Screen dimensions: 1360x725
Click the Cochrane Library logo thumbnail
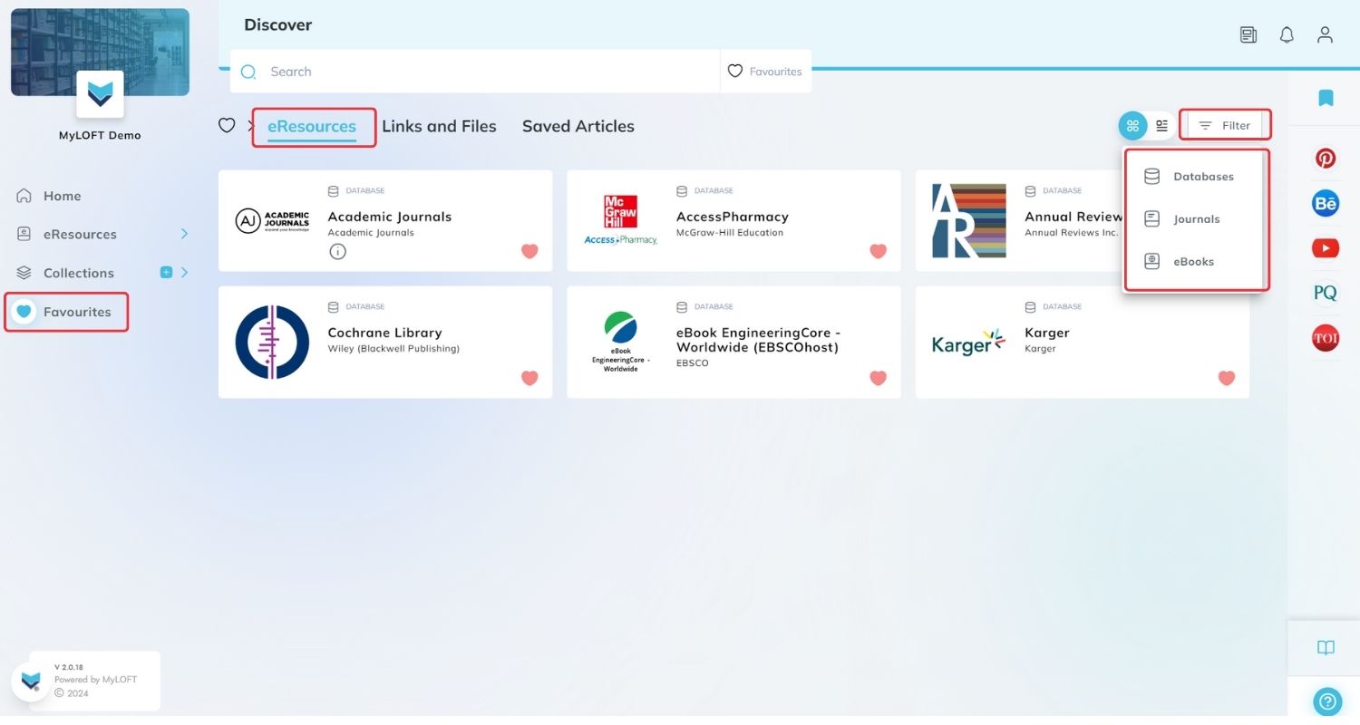[272, 342]
